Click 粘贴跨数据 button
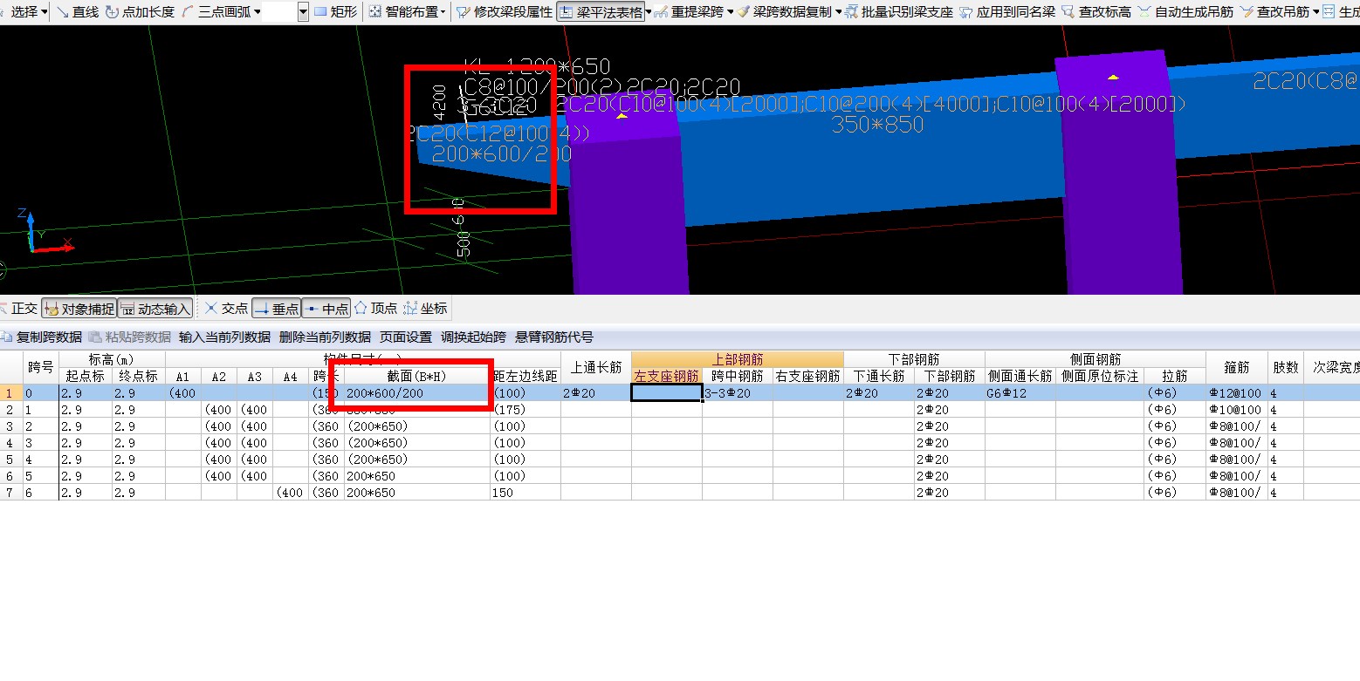The width and height of the screenshot is (1360, 681). click(130, 337)
